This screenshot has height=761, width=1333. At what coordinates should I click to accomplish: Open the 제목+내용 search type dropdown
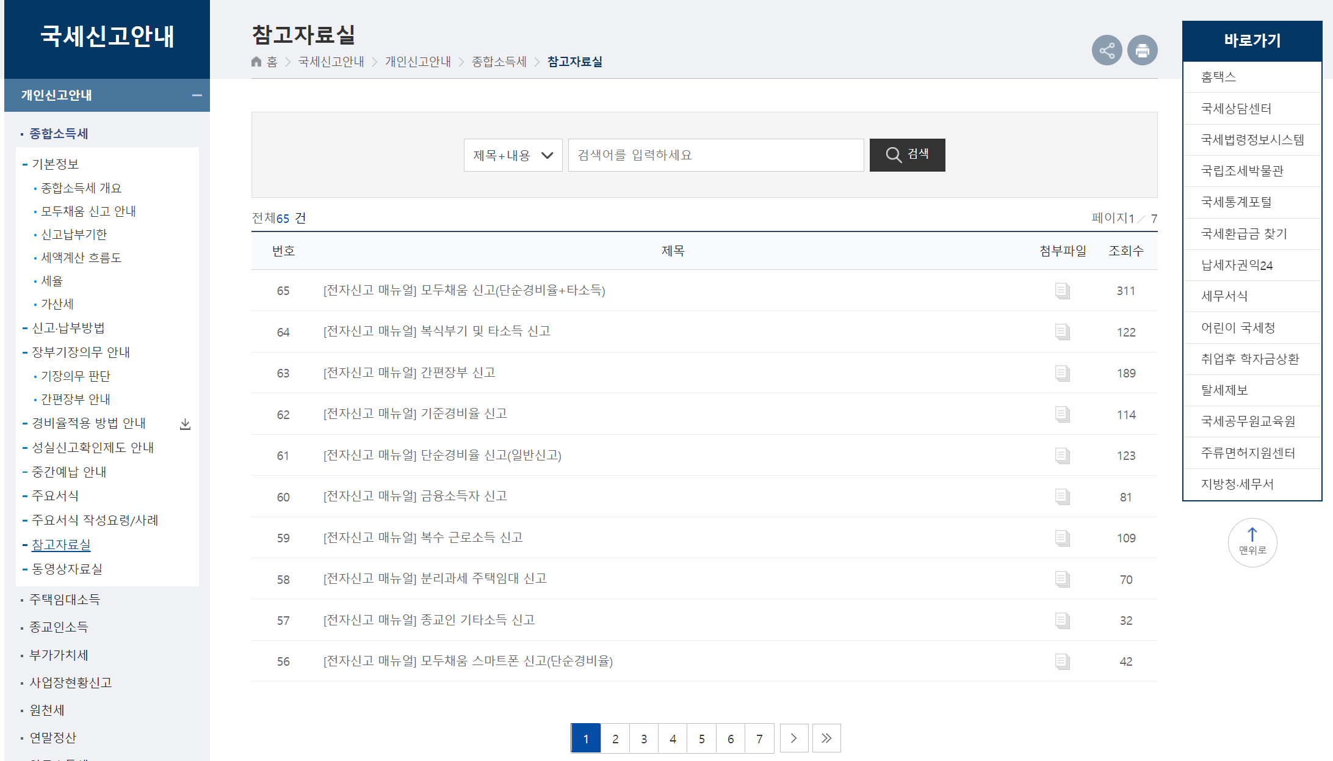(x=513, y=155)
